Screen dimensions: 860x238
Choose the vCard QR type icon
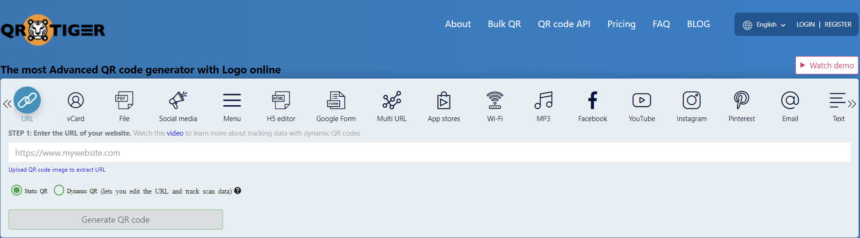click(x=75, y=100)
